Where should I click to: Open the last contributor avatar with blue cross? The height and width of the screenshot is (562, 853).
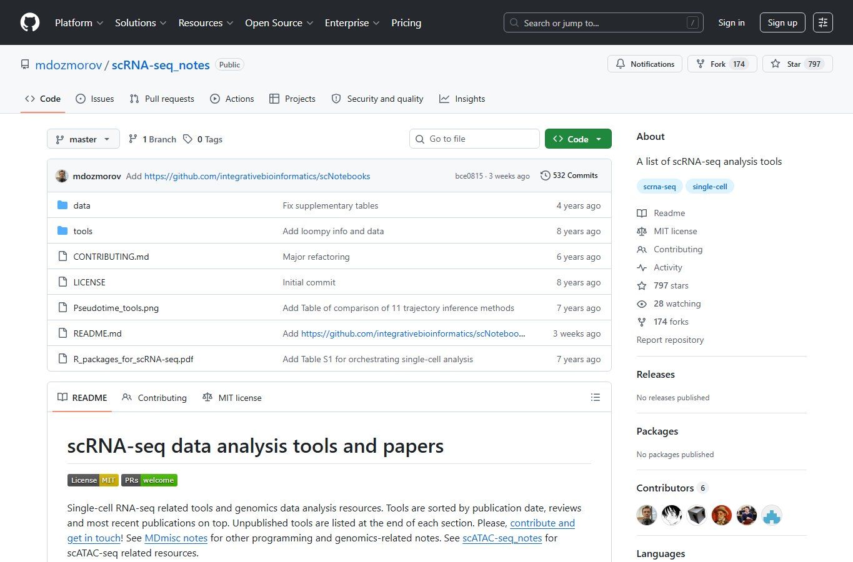point(772,515)
